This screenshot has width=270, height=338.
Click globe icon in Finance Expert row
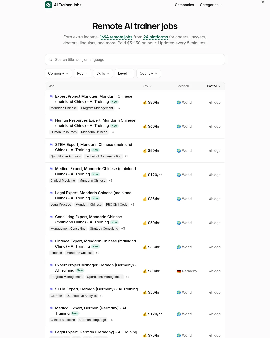coord(179,247)
